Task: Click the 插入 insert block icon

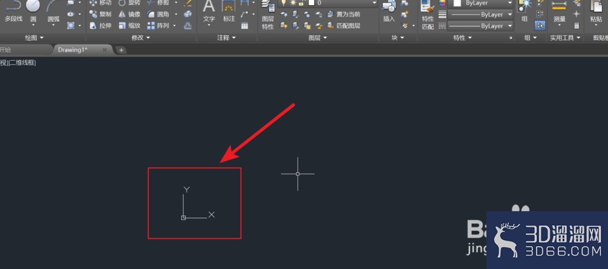Action: (x=389, y=12)
